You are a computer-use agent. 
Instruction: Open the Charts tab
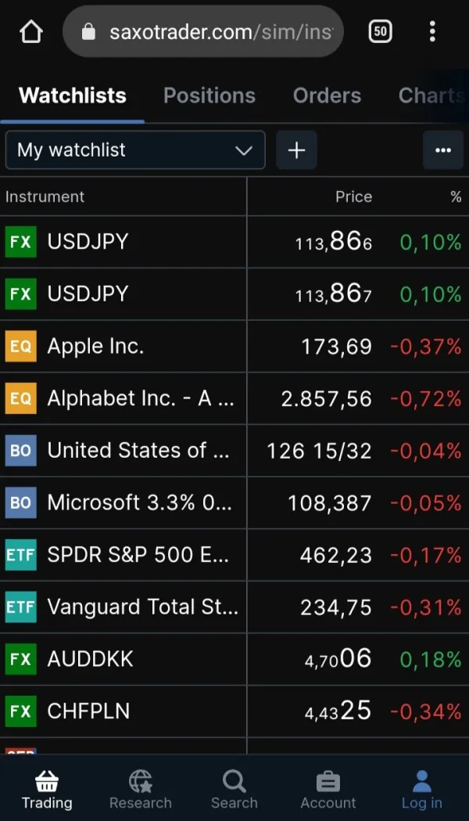tap(430, 95)
